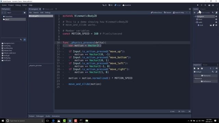Expand the Resource section in Inspector
The height and width of the screenshot is (123, 219).
pyautogui.click(x=205, y=79)
